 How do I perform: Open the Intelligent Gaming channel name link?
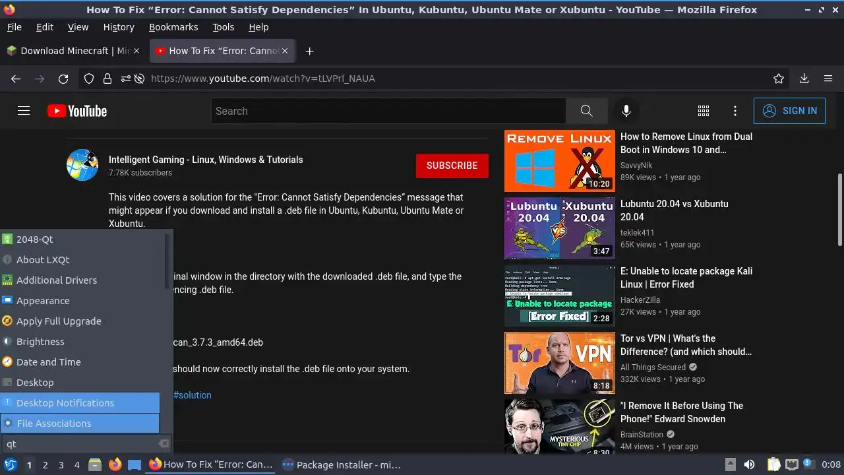click(206, 160)
